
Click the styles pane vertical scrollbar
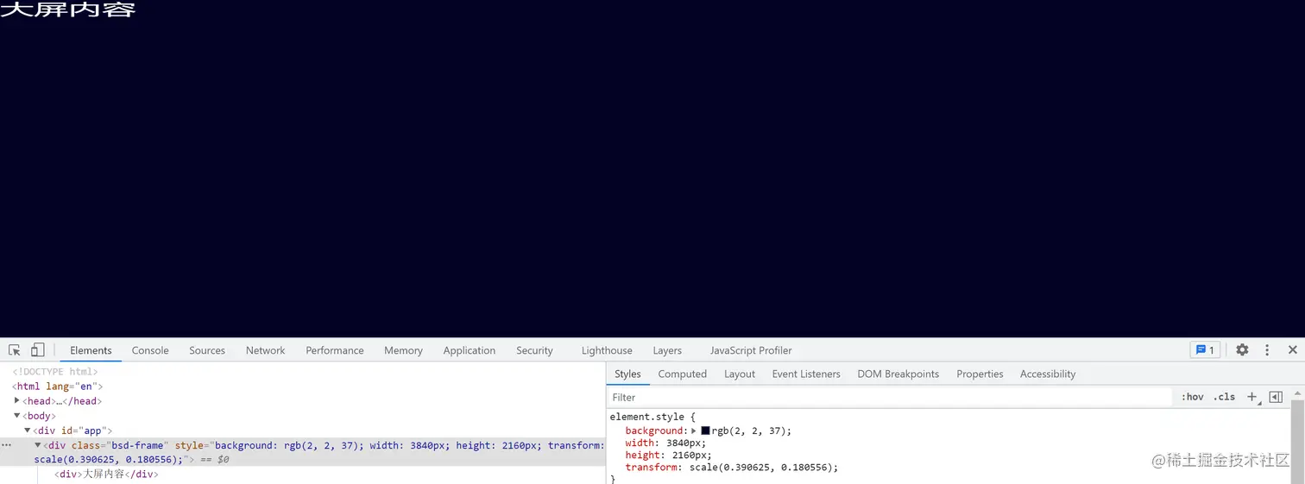coord(1297,440)
